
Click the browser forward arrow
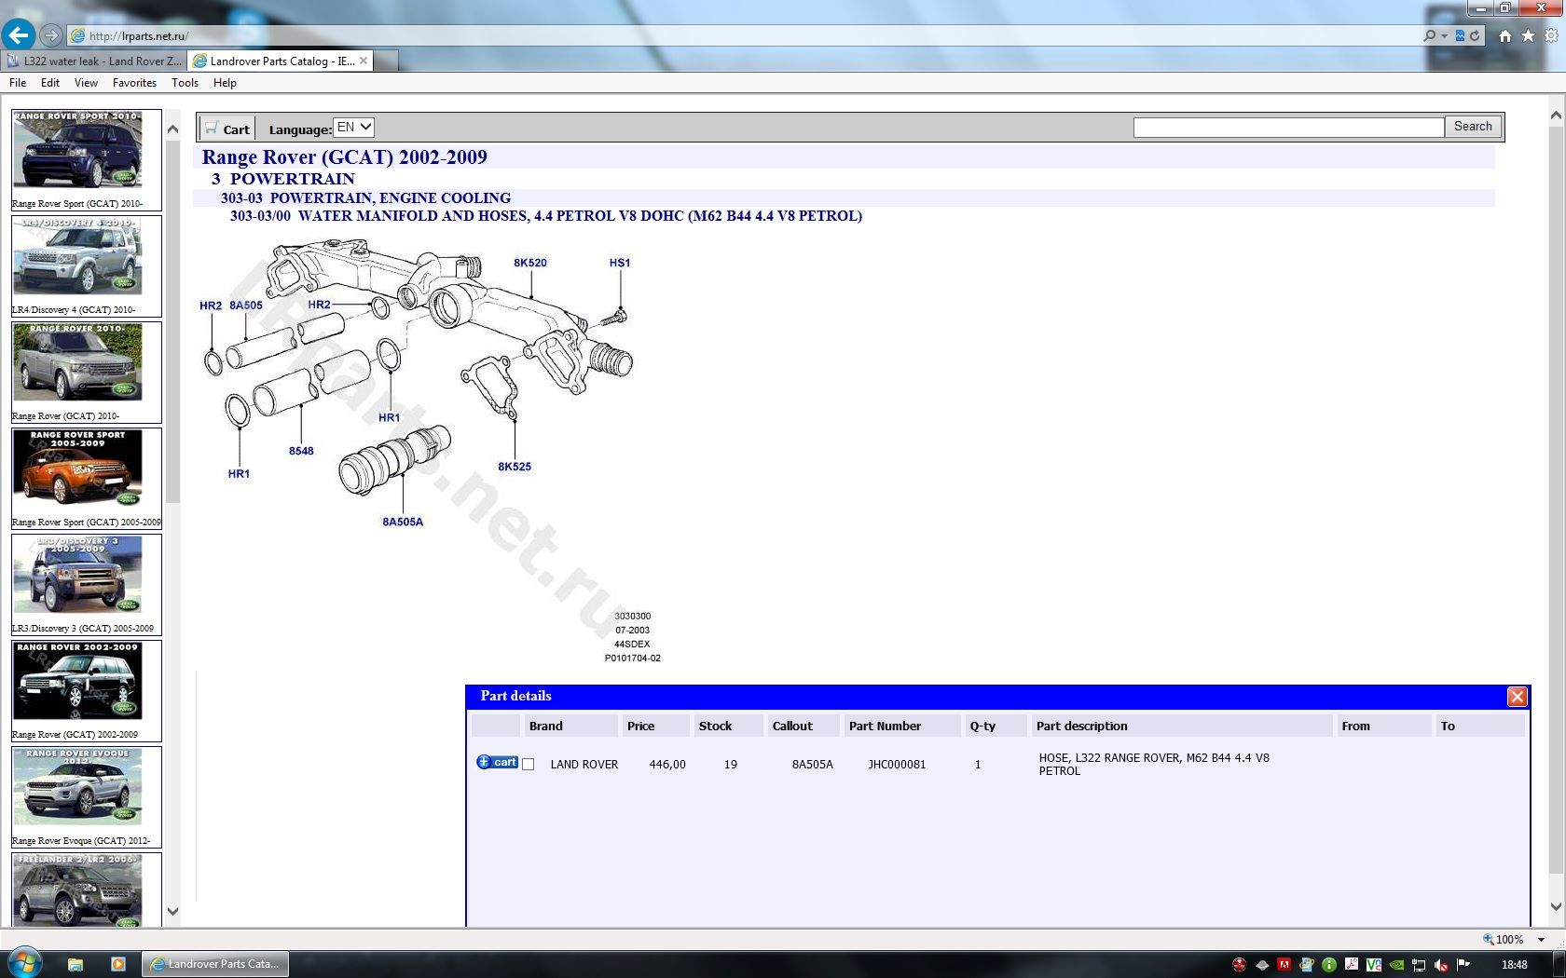(51, 35)
